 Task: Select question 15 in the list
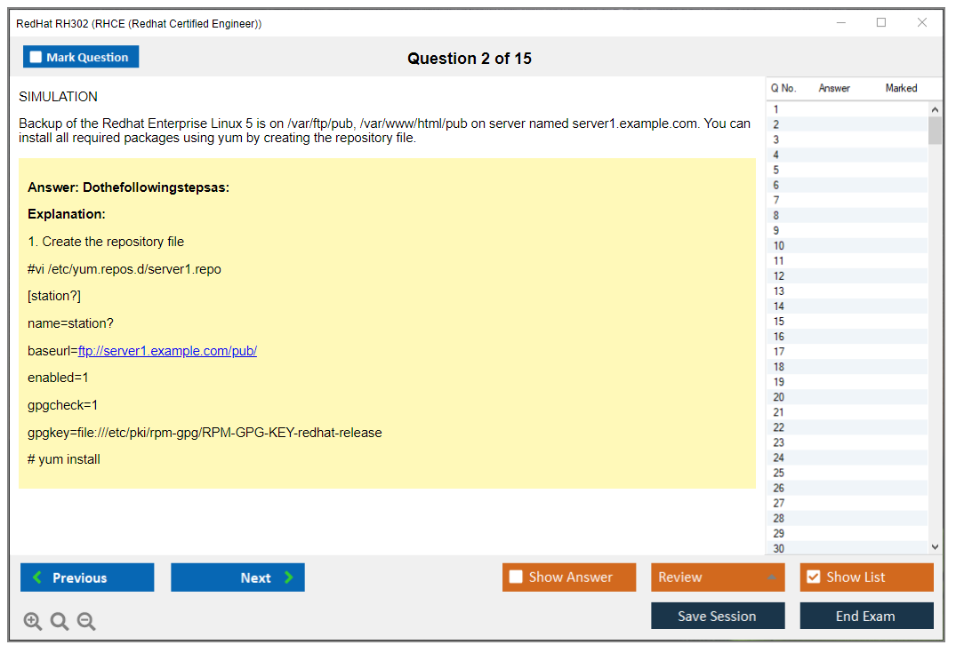point(779,322)
